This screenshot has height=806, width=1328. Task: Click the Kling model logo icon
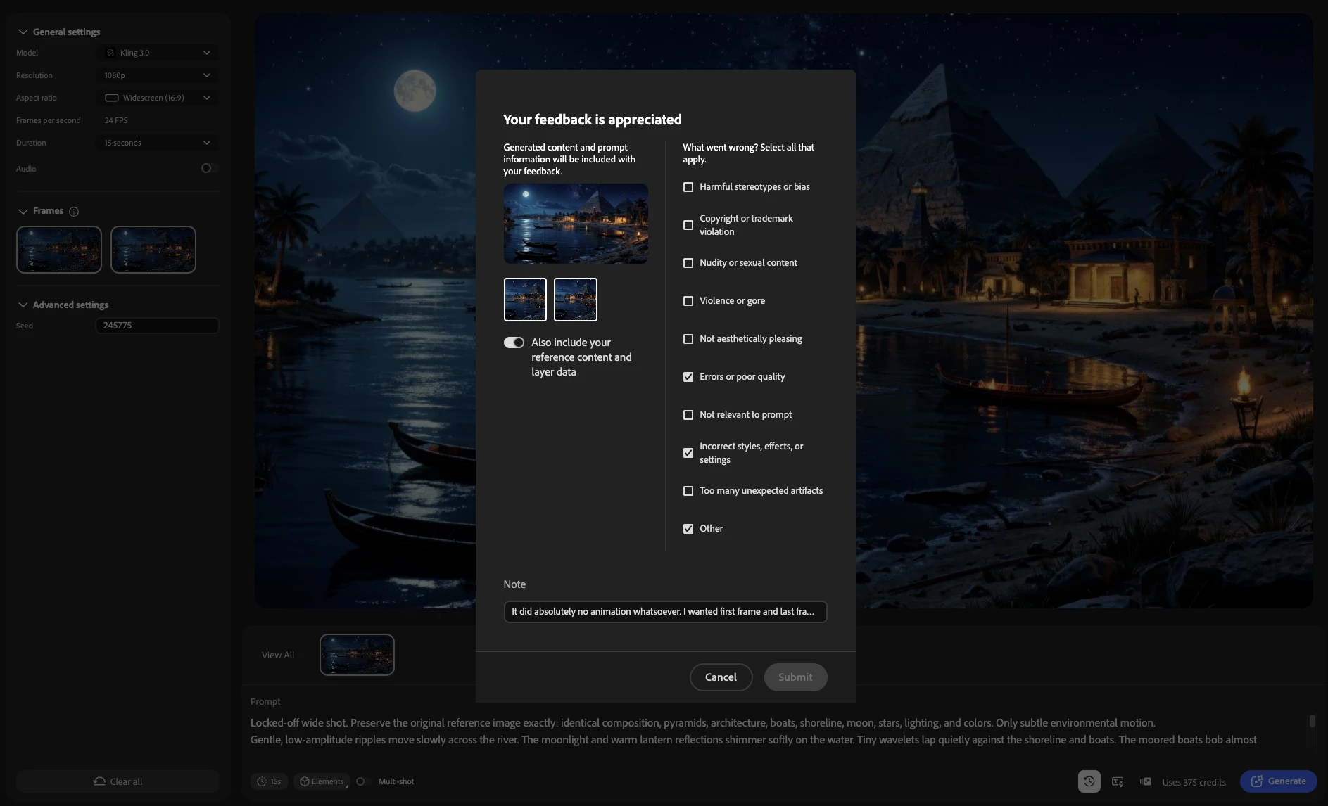[110, 53]
